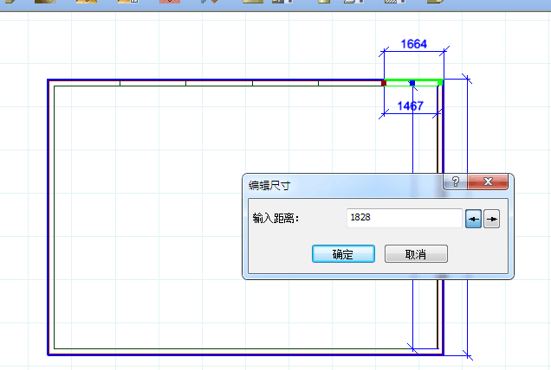Screen dimensions: 551x370
Task: Click the dark red endpoint handle on top wall
Action: 384,83
